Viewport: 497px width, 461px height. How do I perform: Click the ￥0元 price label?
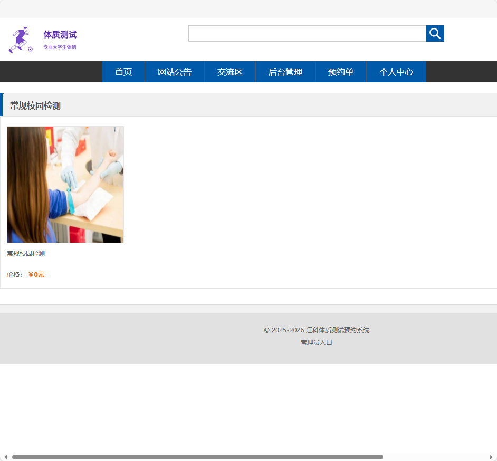pyautogui.click(x=36, y=274)
